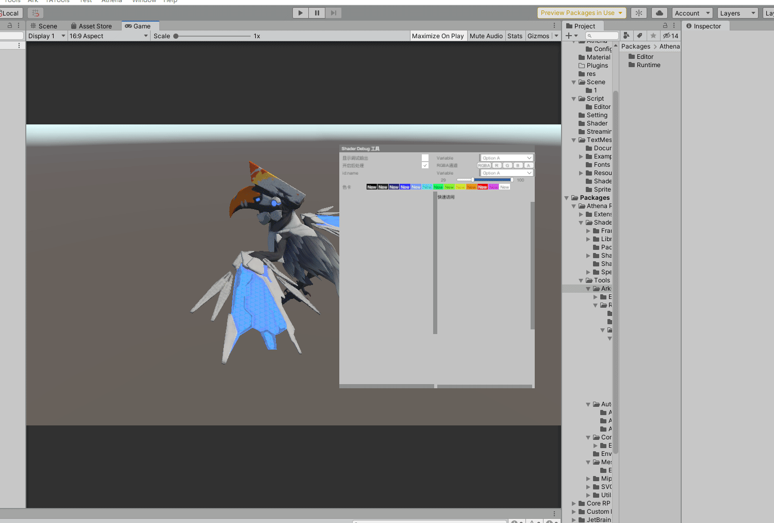The width and height of the screenshot is (774, 523).
Task: Uncheck the checked box in Shader Debug
Action: click(425, 166)
